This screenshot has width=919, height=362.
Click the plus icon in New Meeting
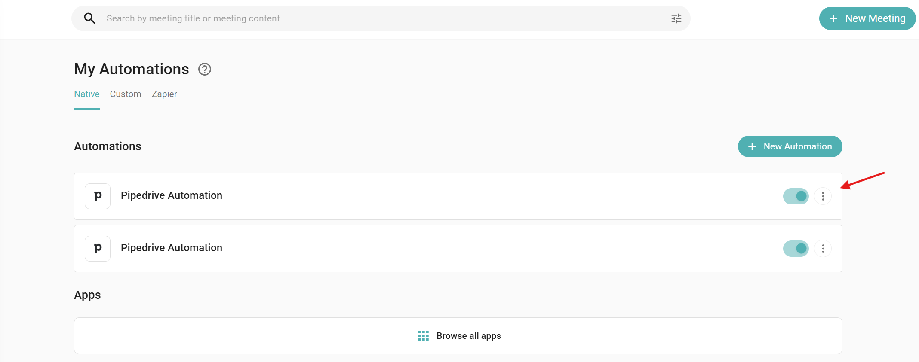833,18
